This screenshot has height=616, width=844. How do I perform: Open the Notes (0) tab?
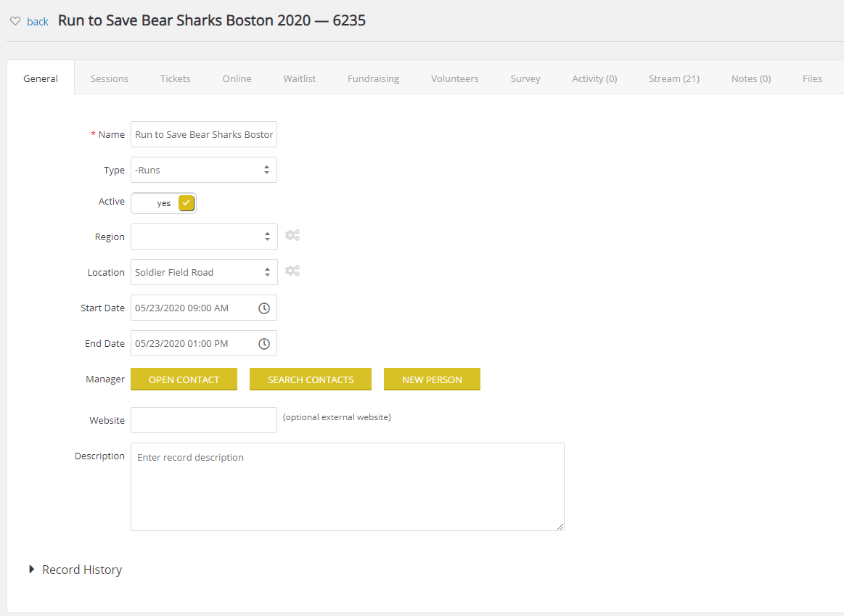(751, 78)
